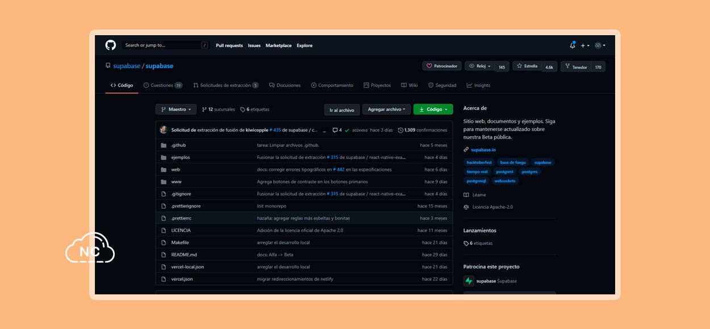710x329 pixels.
Task: Click the green Supabase sponsor logo
Action: tap(469, 281)
